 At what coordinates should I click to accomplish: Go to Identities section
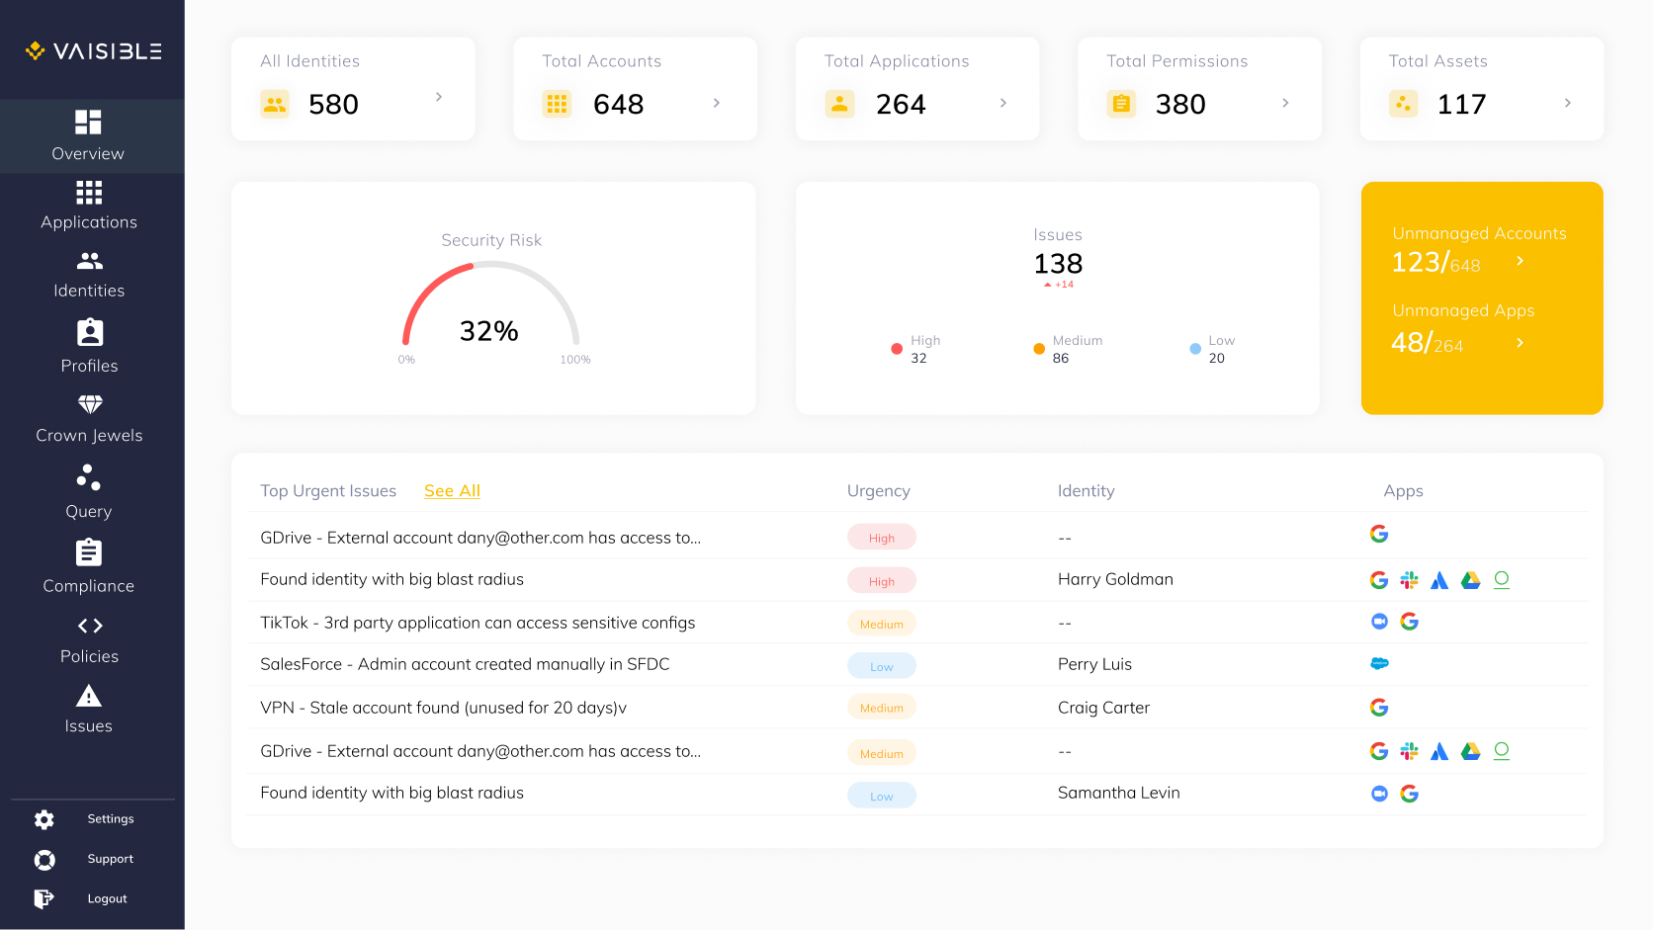[89, 274]
